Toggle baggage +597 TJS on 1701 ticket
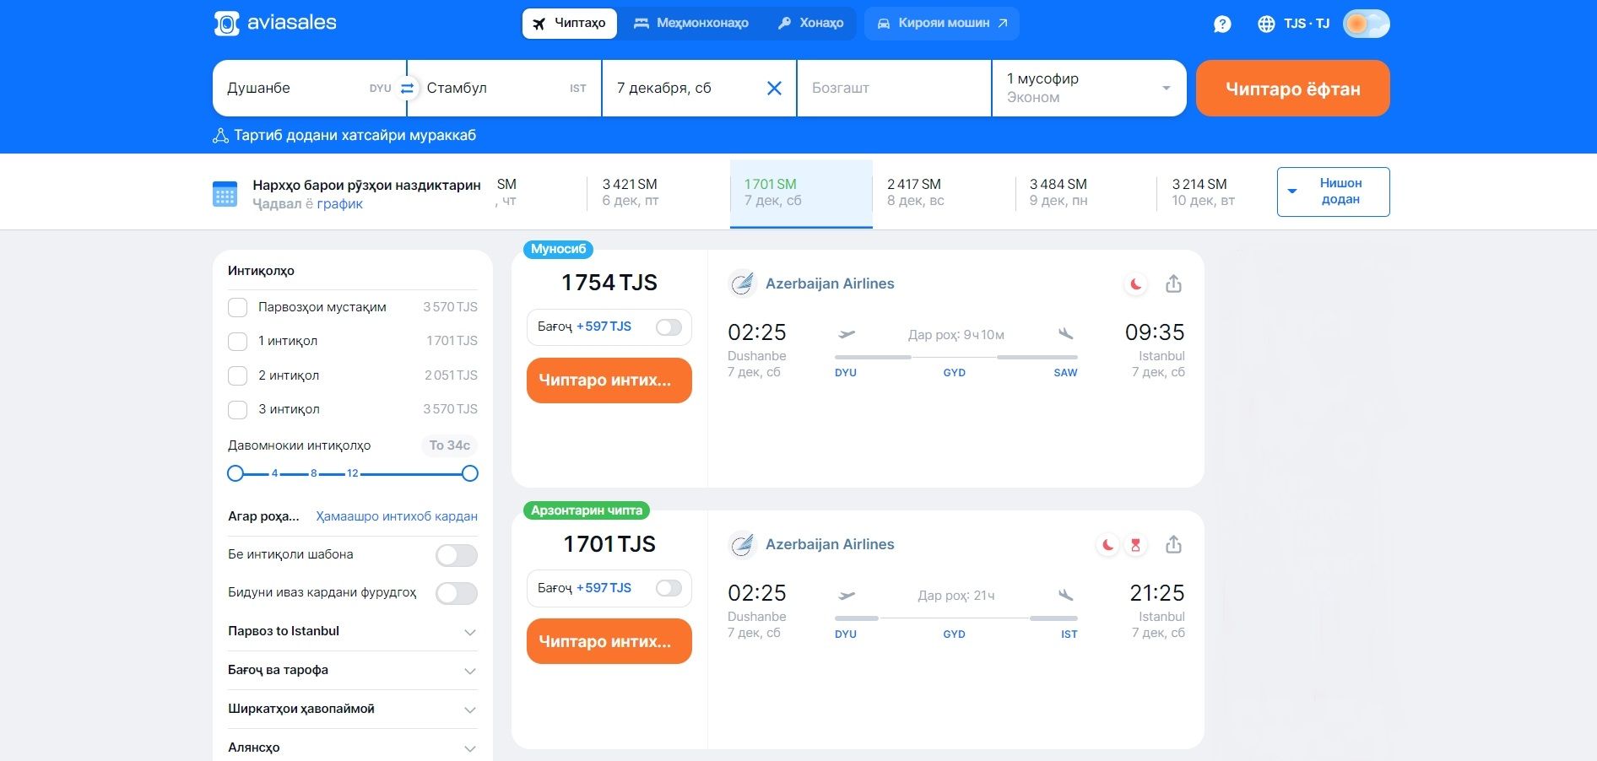Image resolution: width=1597 pixels, height=761 pixels. click(669, 588)
